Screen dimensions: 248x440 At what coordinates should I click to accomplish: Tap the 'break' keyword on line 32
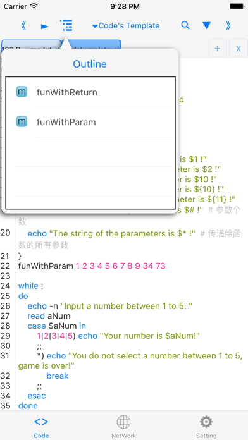point(58,376)
